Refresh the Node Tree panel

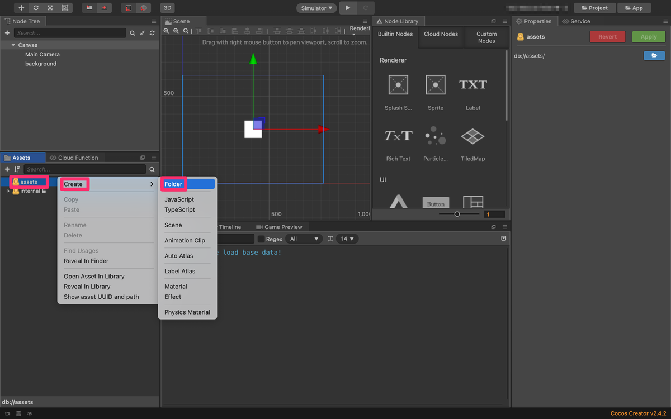[x=152, y=33]
